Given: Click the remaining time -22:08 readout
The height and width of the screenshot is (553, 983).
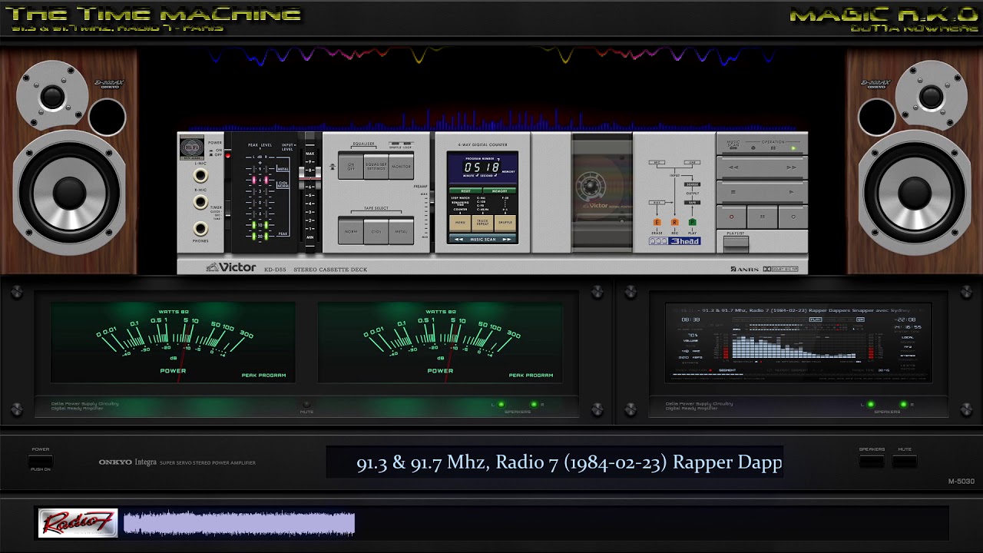Looking at the screenshot, I should (905, 320).
